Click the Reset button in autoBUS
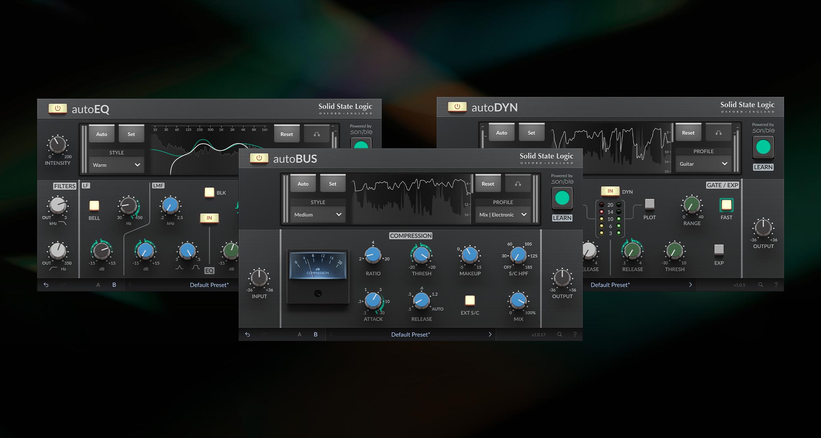The height and width of the screenshot is (438, 821). [488, 184]
